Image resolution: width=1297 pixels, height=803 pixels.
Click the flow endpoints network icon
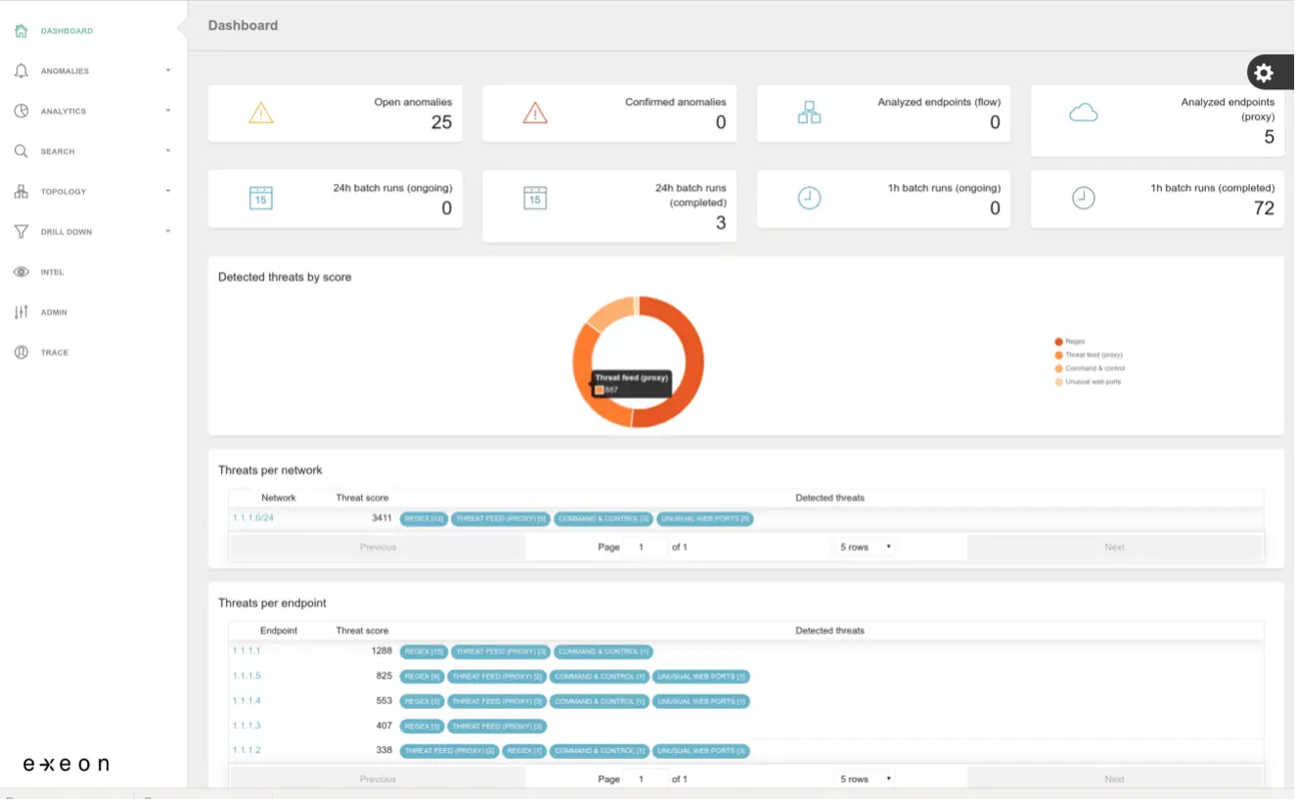click(x=809, y=112)
